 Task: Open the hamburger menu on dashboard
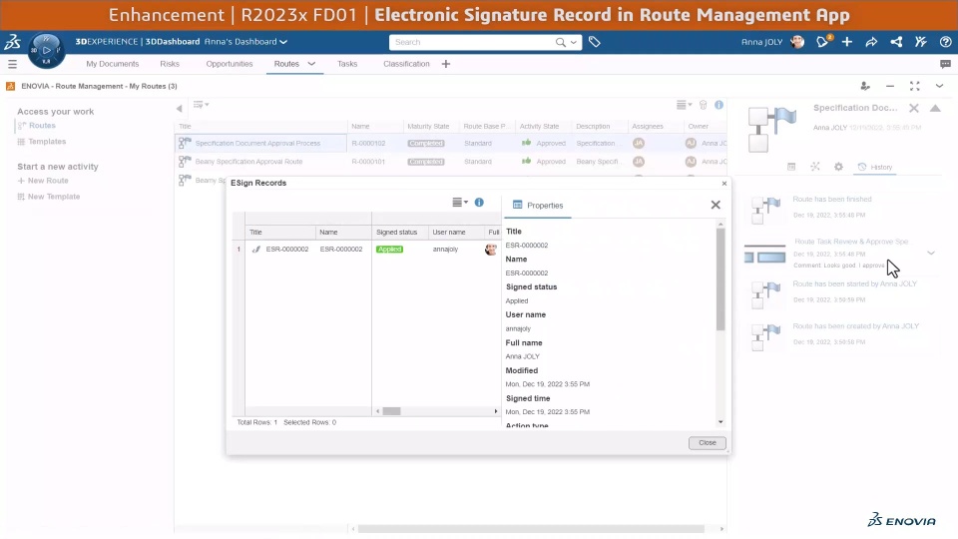[x=12, y=64]
